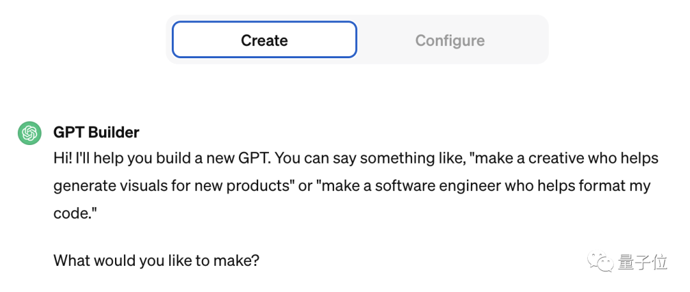Click the "What would you like to make?" question

click(x=156, y=261)
